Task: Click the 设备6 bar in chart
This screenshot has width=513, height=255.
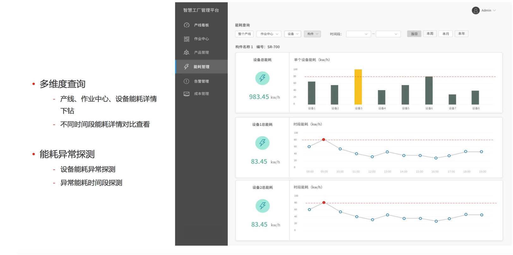Action: pos(429,90)
